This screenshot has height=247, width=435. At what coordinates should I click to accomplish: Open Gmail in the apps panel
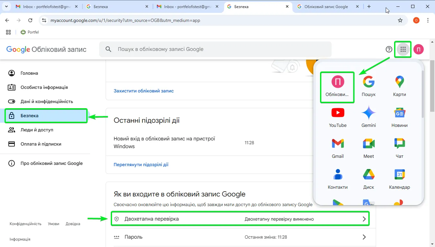(338, 148)
